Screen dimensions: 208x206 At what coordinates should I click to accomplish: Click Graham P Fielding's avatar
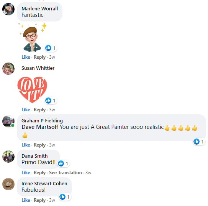point(8,121)
